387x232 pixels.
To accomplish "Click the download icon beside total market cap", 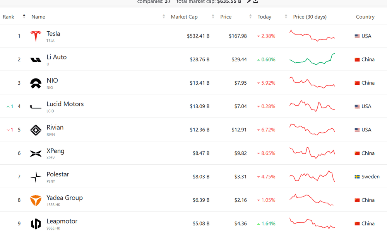I will pyautogui.click(x=256, y=1).
